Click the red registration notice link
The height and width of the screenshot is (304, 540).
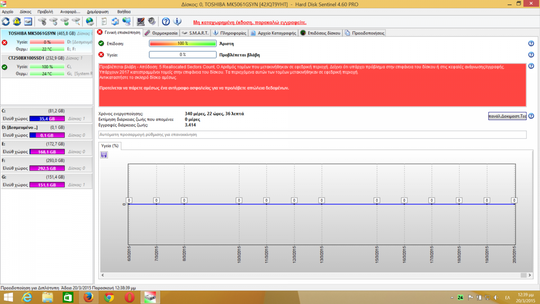(250, 22)
